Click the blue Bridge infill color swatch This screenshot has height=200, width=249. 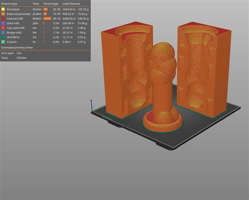point(3,33)
